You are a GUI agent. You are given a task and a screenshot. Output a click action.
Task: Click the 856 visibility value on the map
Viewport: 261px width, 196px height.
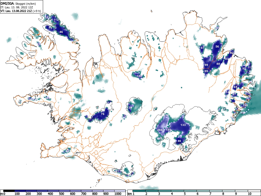pos(166,115)
